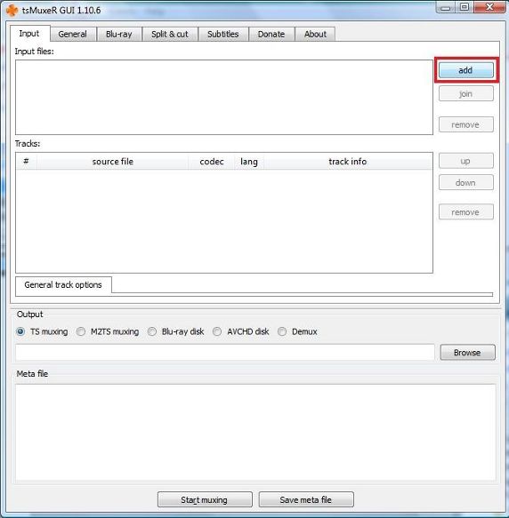The image size is (509, 518).
Task: Open the Donate tab
Action: [x=271, y=34]
